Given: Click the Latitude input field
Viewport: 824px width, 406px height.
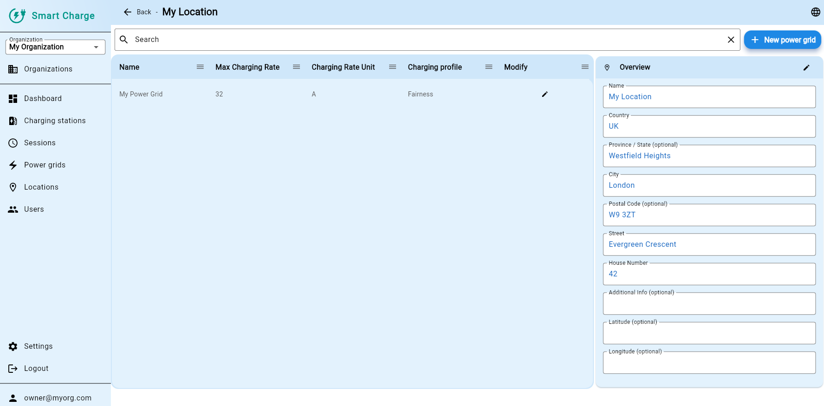Looking at the screenshot, I should click(x=708, y=334).
